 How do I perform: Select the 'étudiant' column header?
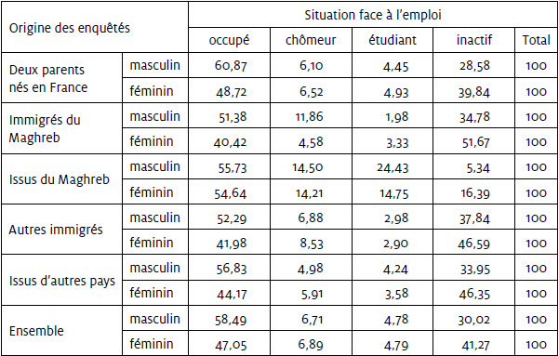[393, 40]
